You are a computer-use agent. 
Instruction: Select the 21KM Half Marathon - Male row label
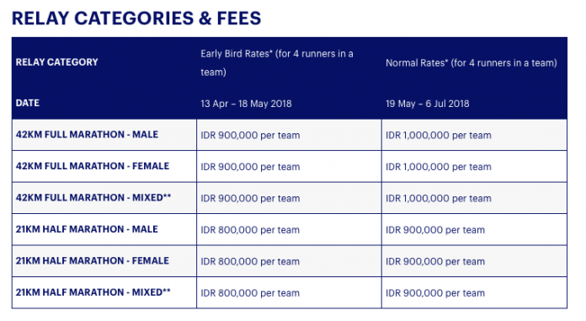point(87,229)
